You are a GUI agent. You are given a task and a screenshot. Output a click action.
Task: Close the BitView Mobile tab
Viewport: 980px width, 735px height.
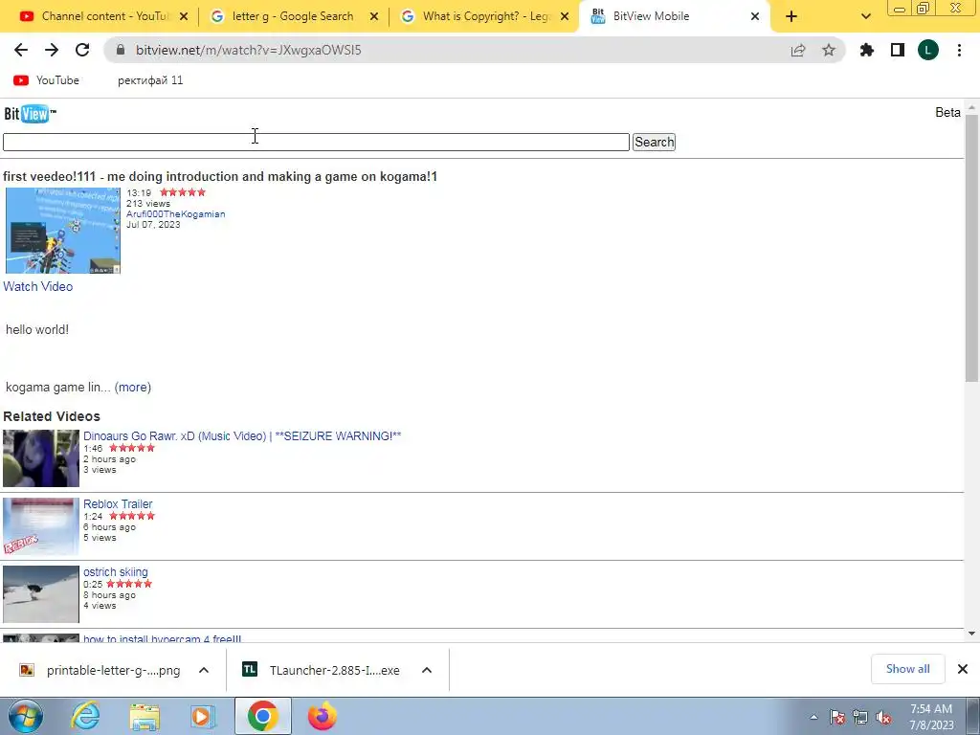tap(755, 17)
